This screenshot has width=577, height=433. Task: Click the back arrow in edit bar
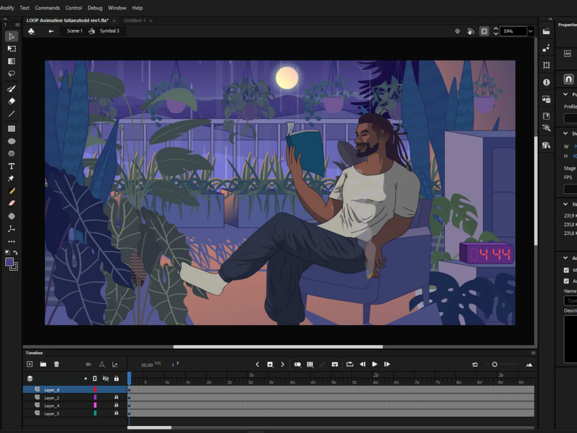click(x=51, y=31)
